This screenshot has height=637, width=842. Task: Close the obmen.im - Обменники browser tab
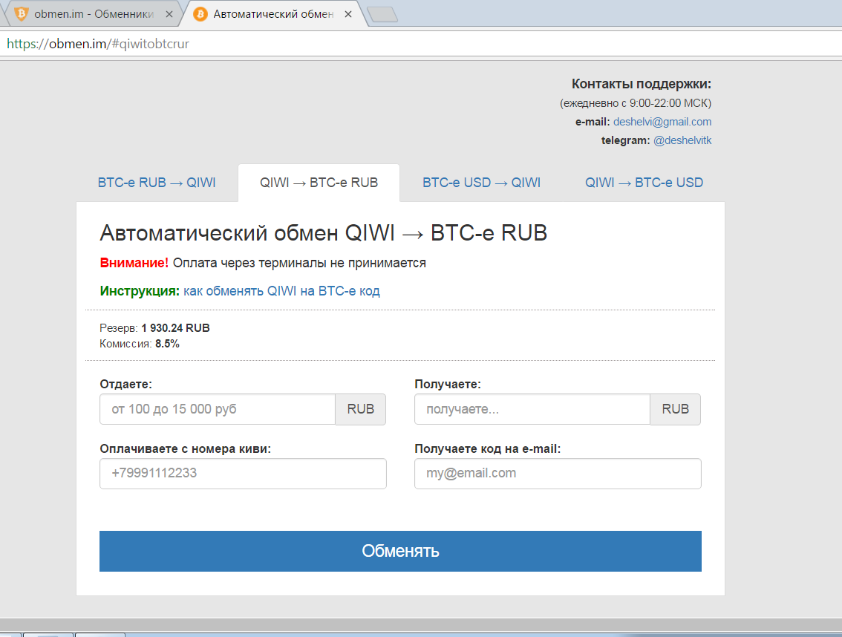point(170,14)
